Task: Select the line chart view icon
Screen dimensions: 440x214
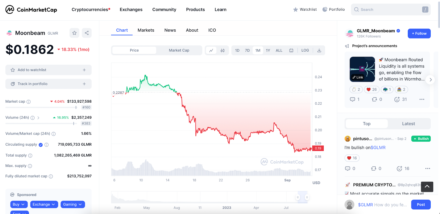Action: (x=211, y=50)
